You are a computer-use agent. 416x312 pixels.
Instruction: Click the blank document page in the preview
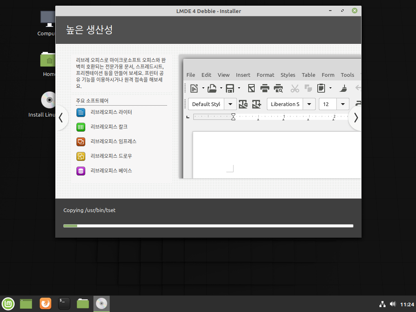(x=277, y=155)
